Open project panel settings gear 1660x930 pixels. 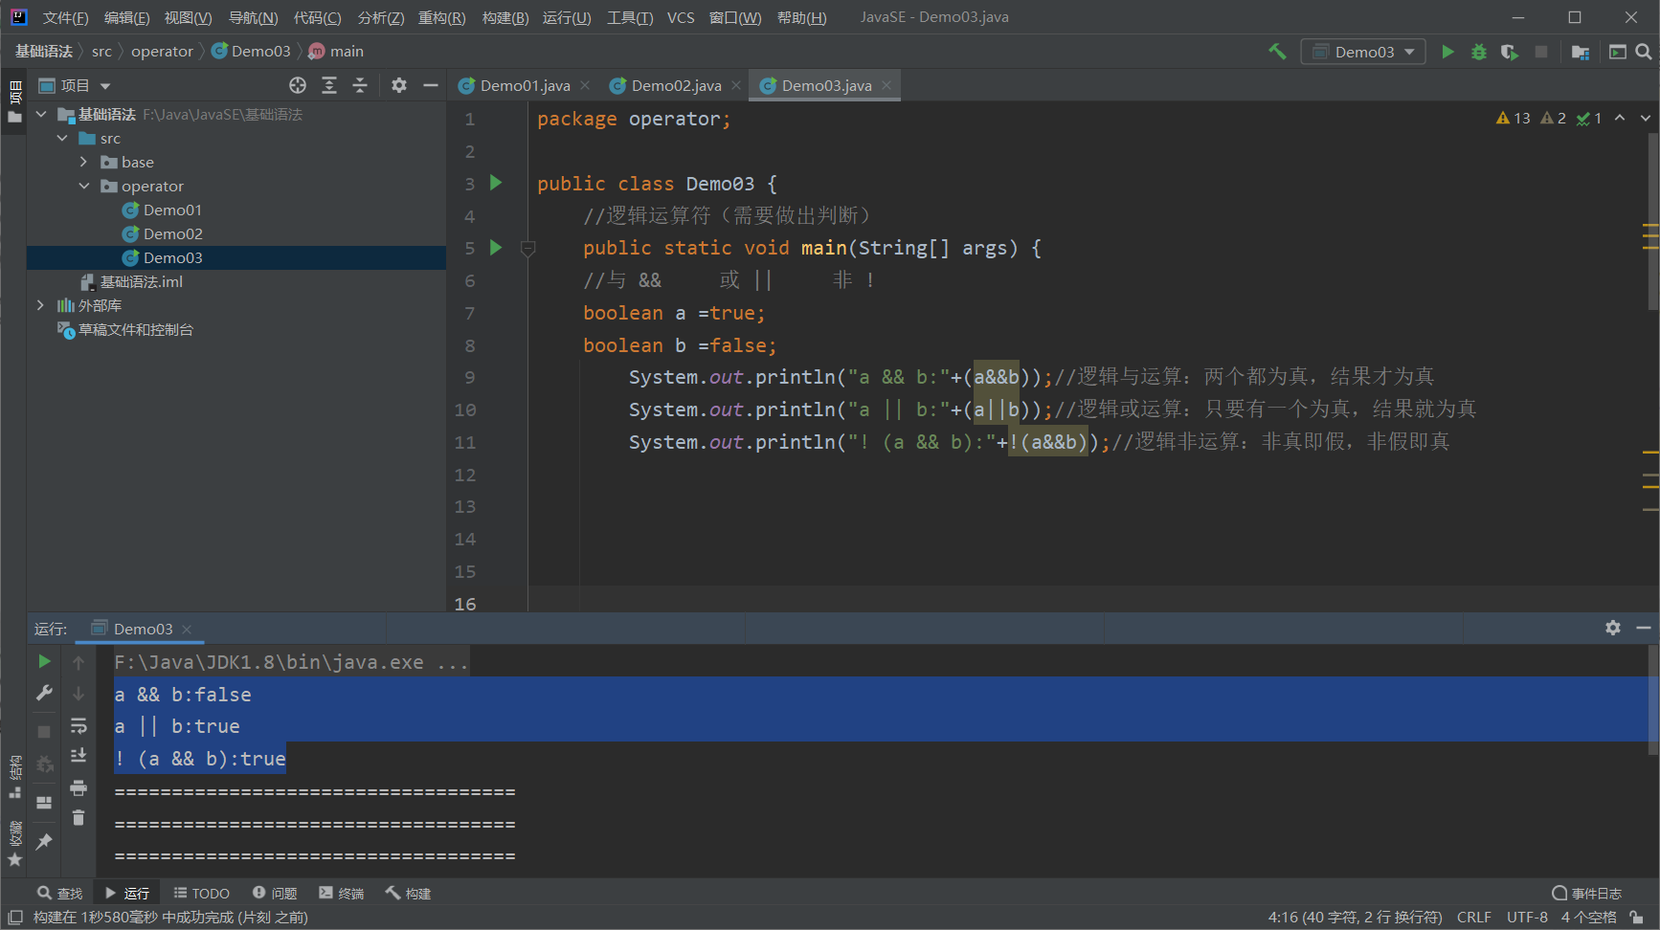(399, 85)
